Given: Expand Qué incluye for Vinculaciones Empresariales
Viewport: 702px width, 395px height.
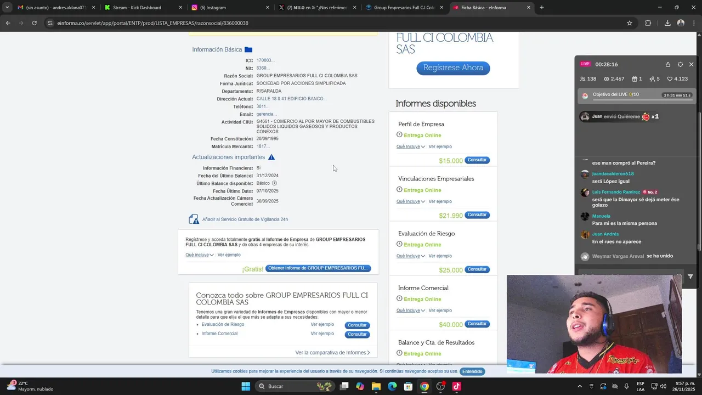Looking at the screenshot, I should click(x=411, y=202).
